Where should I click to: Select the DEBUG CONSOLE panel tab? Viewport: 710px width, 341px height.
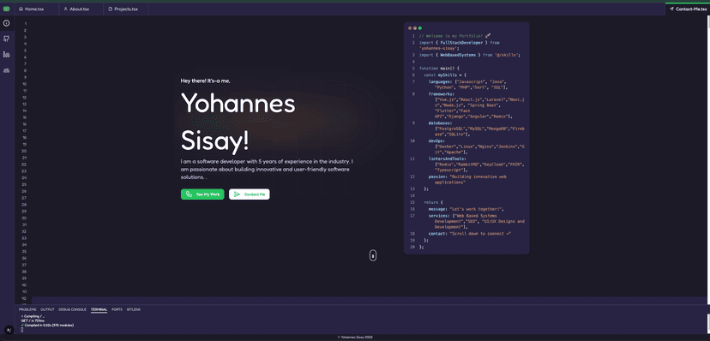coord(72,309)
